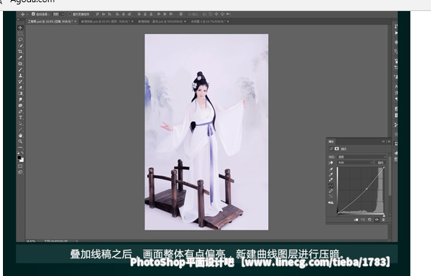The width and height of the screenshot is (431, 276).
Task: Select the Lasso tool
Action: [x=21, y=40]
